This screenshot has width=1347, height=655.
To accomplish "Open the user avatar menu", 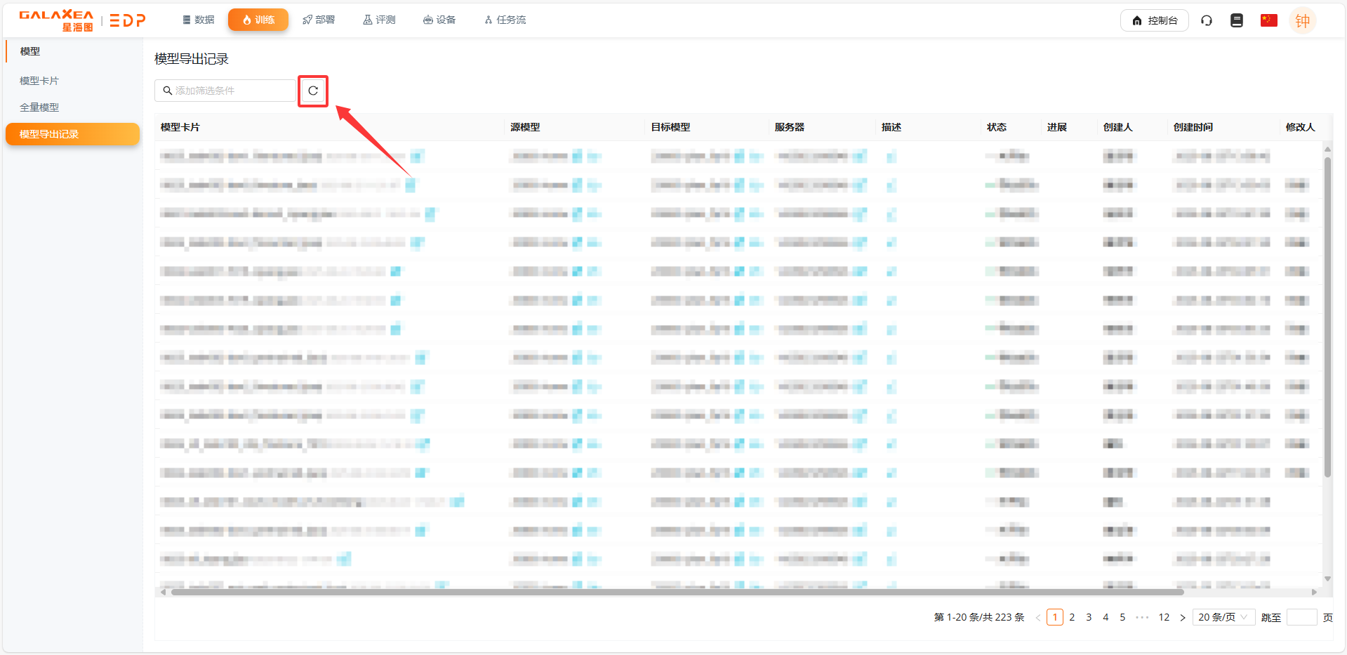I will 1302,20.
